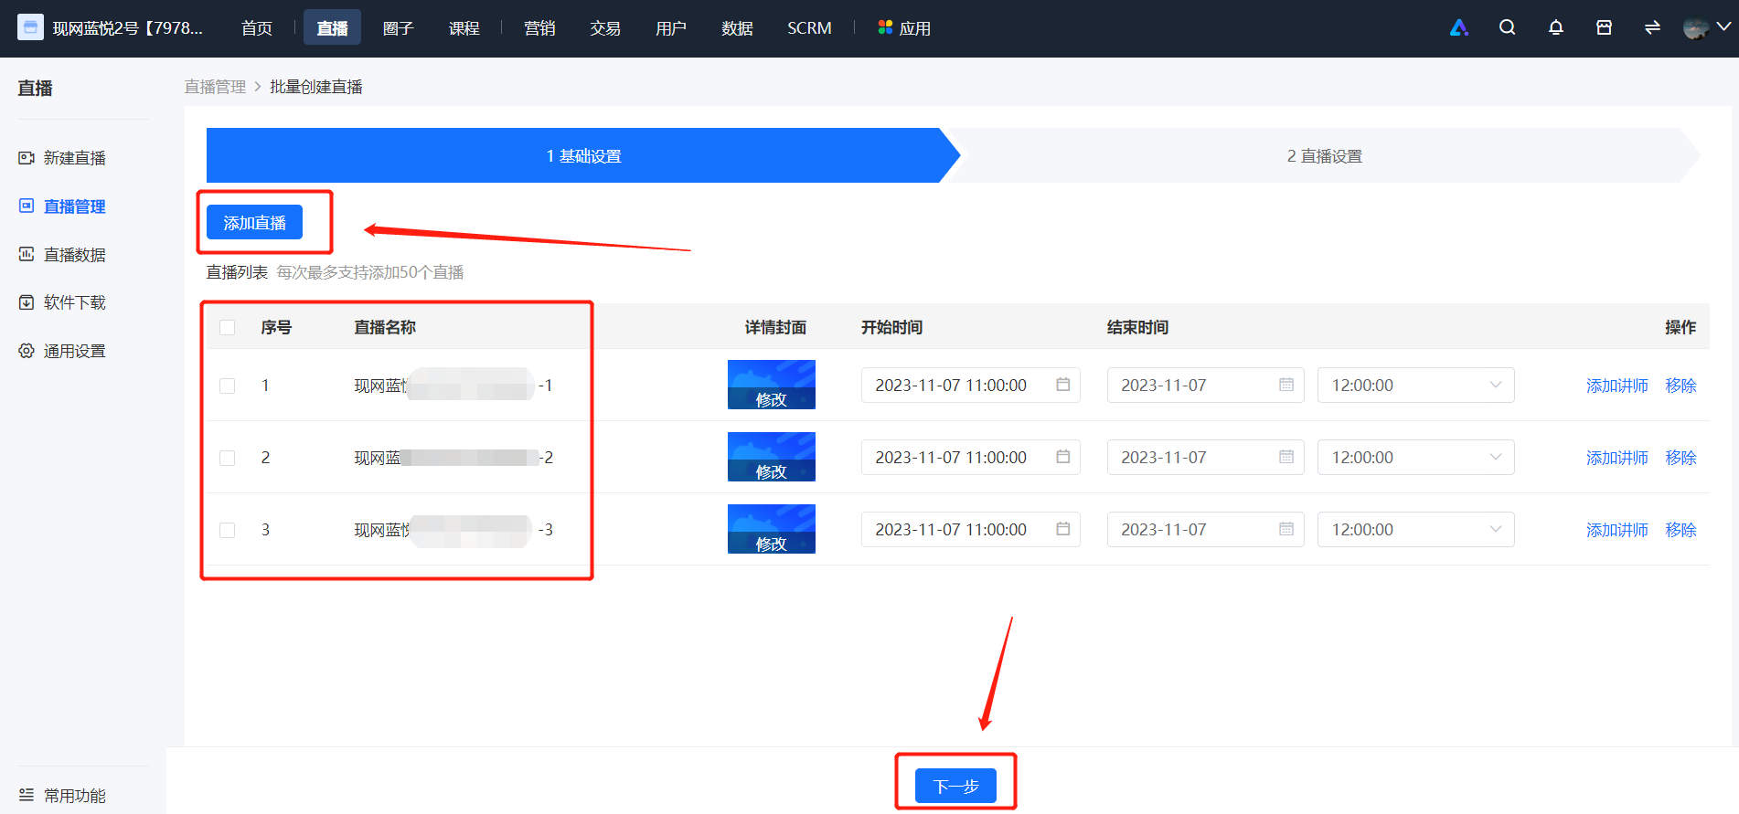Click the 添加直播 button
Viewport: 1739px width, 814px height.
(x=254, y=222)
